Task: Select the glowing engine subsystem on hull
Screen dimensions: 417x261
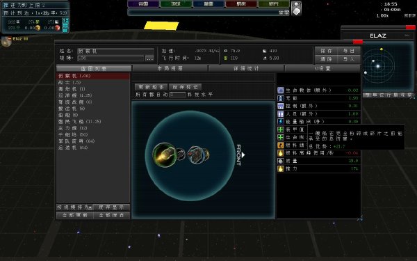Action: (164, 155)
